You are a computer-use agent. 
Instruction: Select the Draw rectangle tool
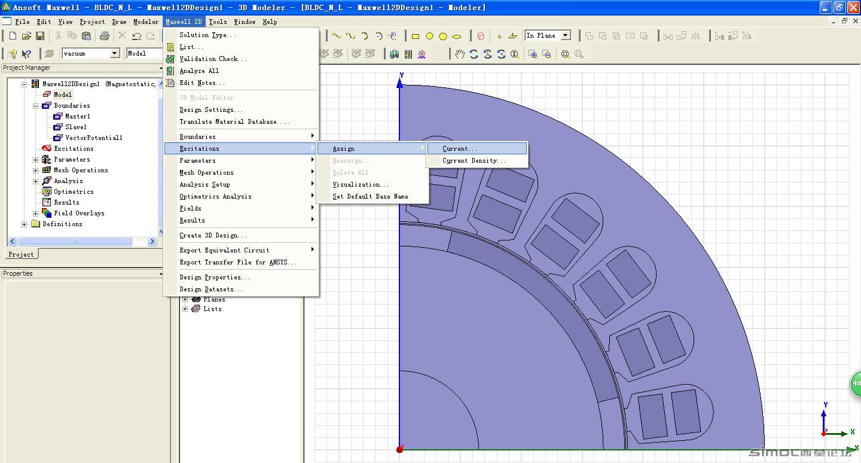(x=416, y=36)
